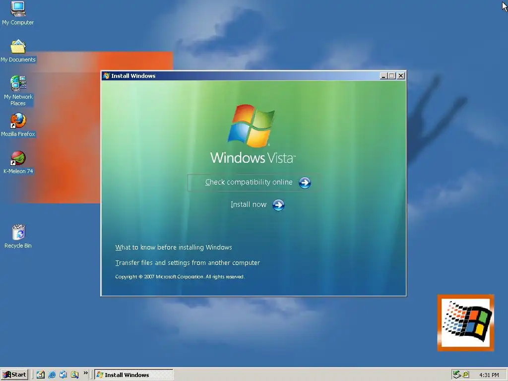The height and width of the screenshot is (381, 508).
Task: Select the K-Meleon 74 shortcut
Action: click(18, 162)
